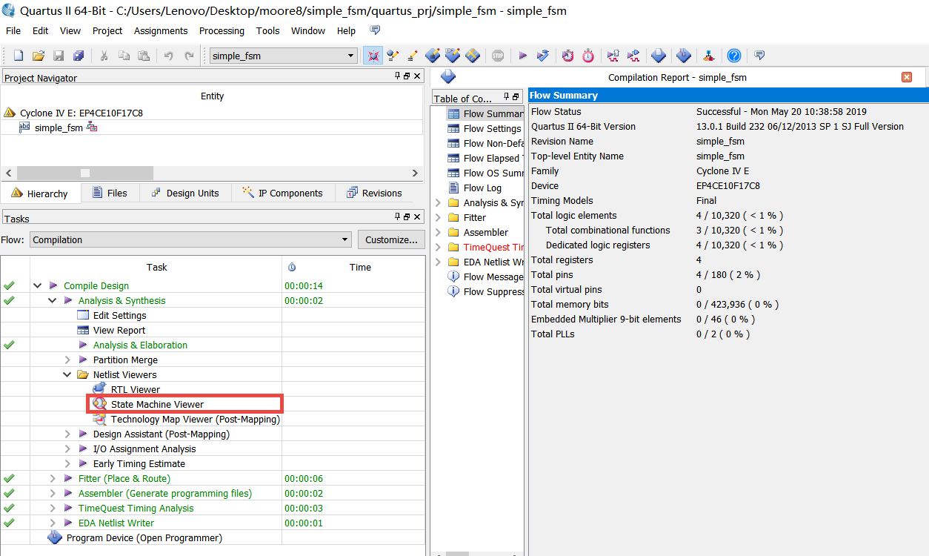Click the Compilation Report diamond icon
The height and width of the screenshot is (556, 929).
(x=448, y=76)
